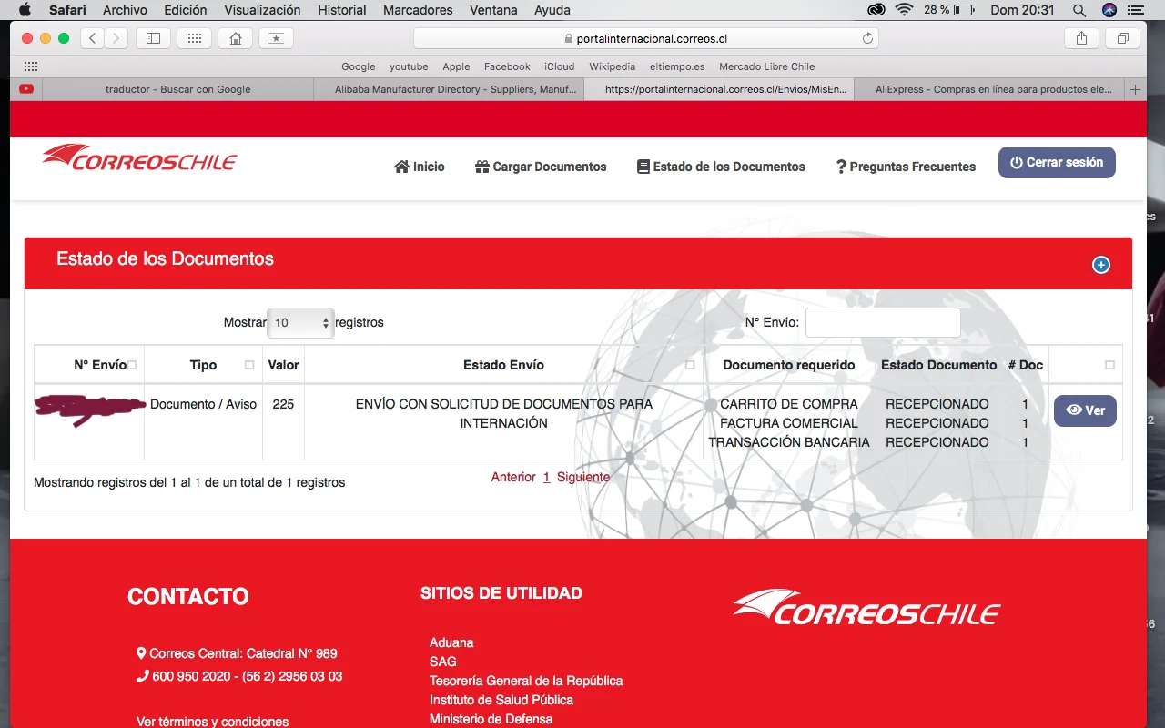Show all tabs overview

tap(1122, 38)
